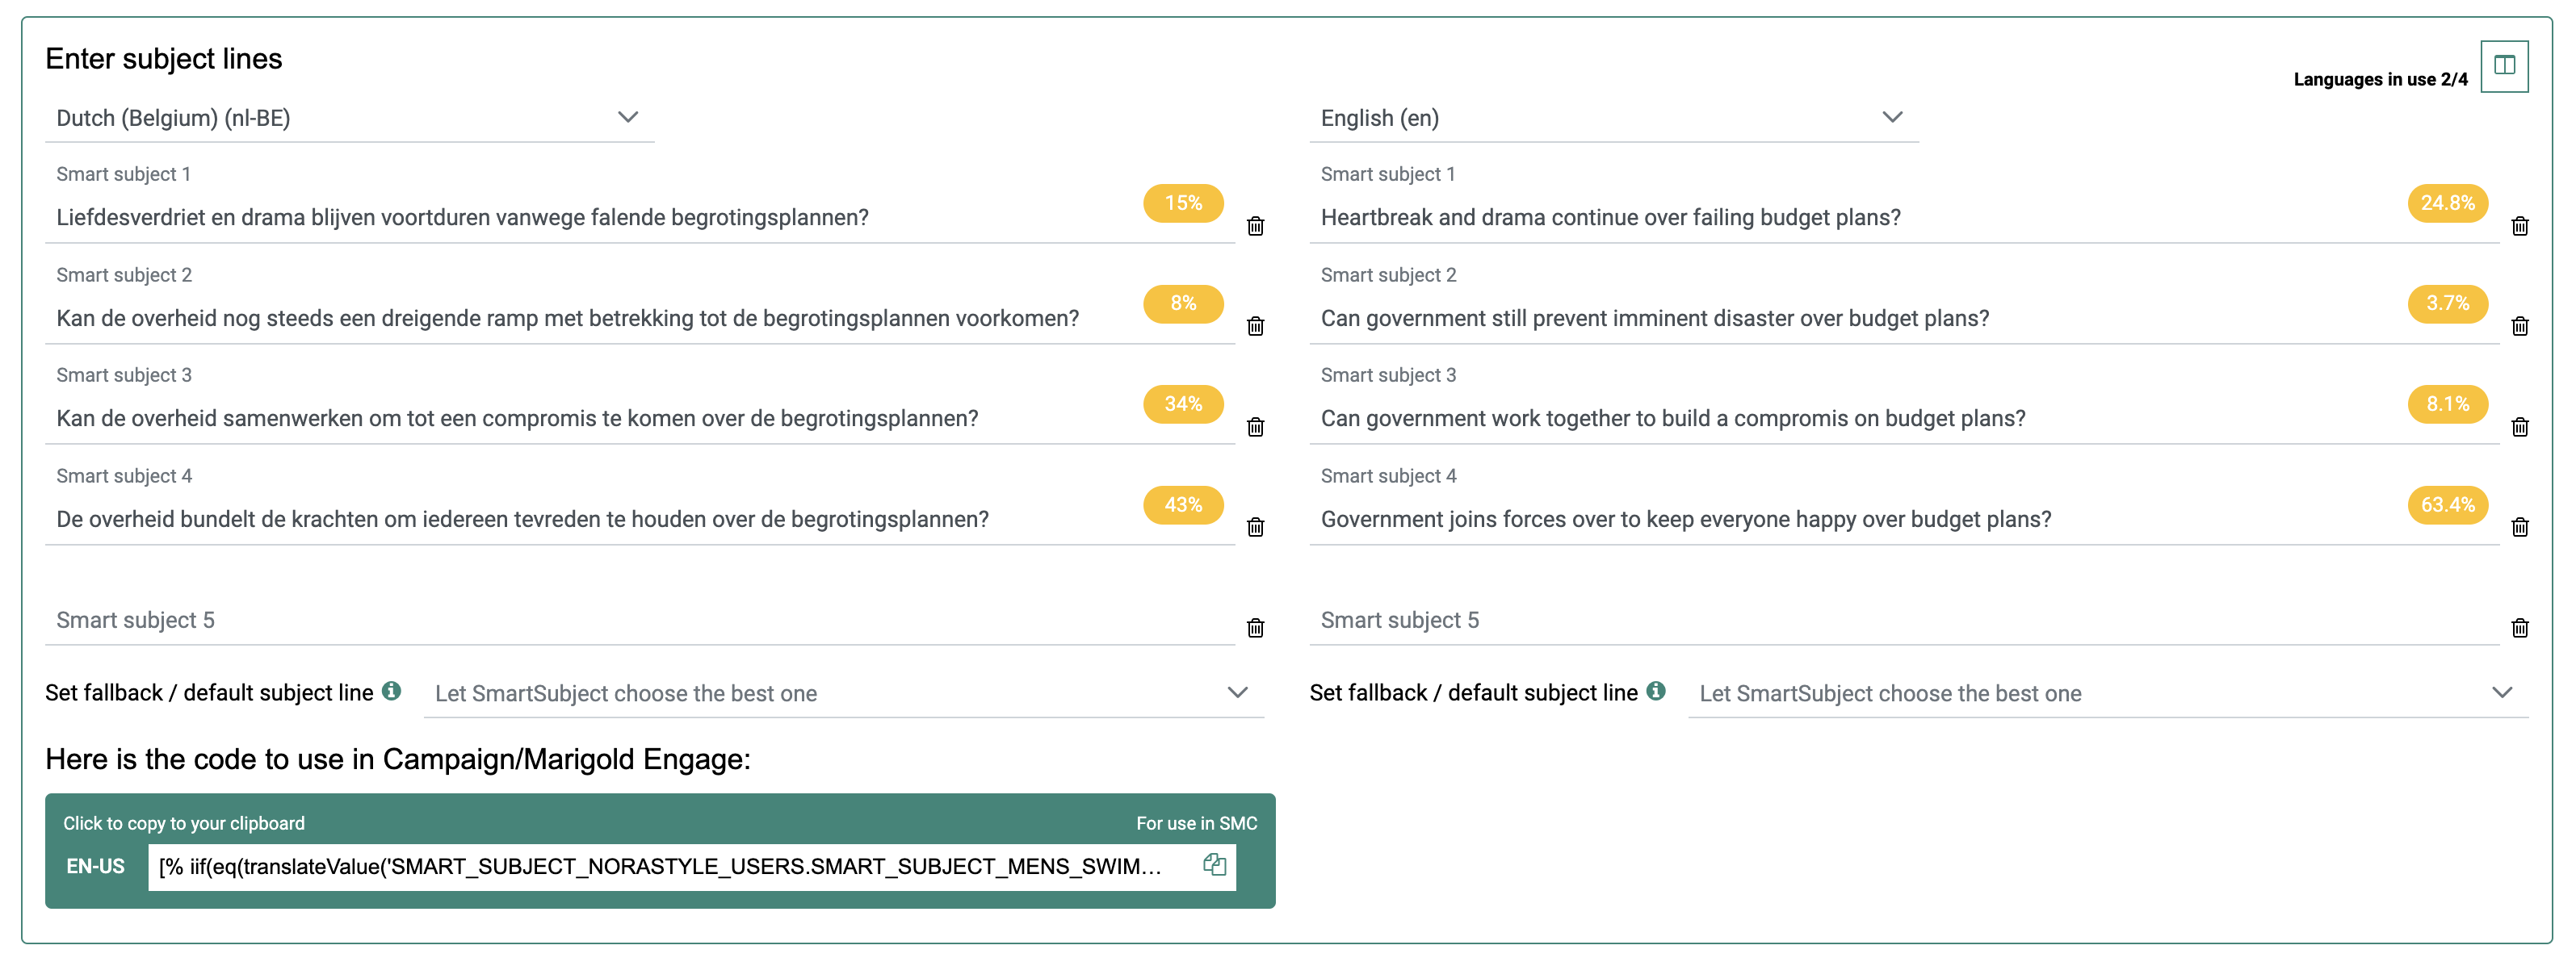Click the 63.4% score badge
The width and height of the screenshot is (2576, 962).
point(2446,504)
